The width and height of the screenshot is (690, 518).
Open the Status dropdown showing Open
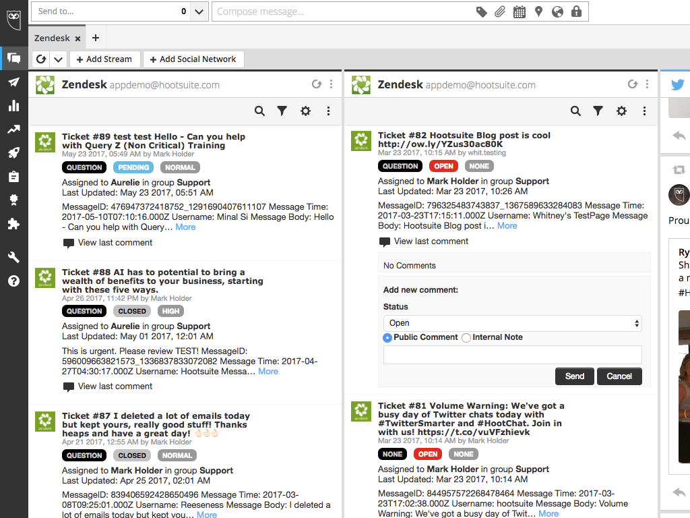[512, 323]
